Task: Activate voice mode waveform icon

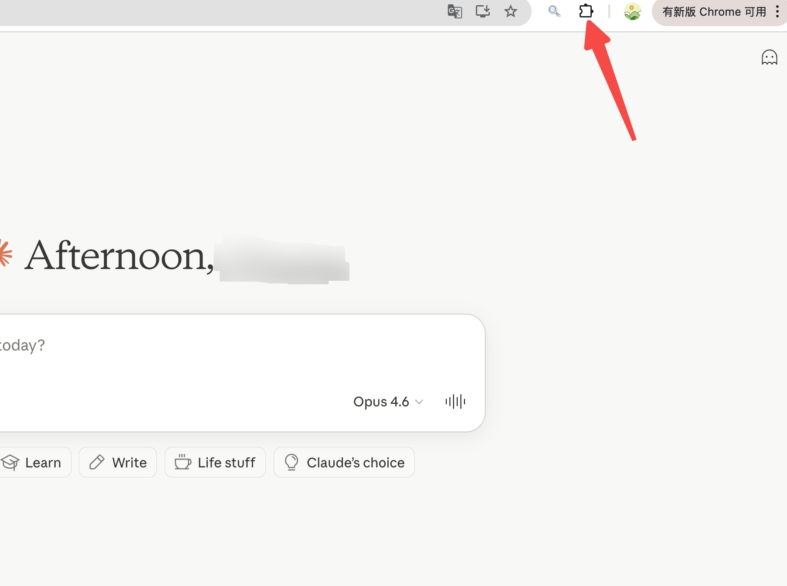Action: point(455,402)
